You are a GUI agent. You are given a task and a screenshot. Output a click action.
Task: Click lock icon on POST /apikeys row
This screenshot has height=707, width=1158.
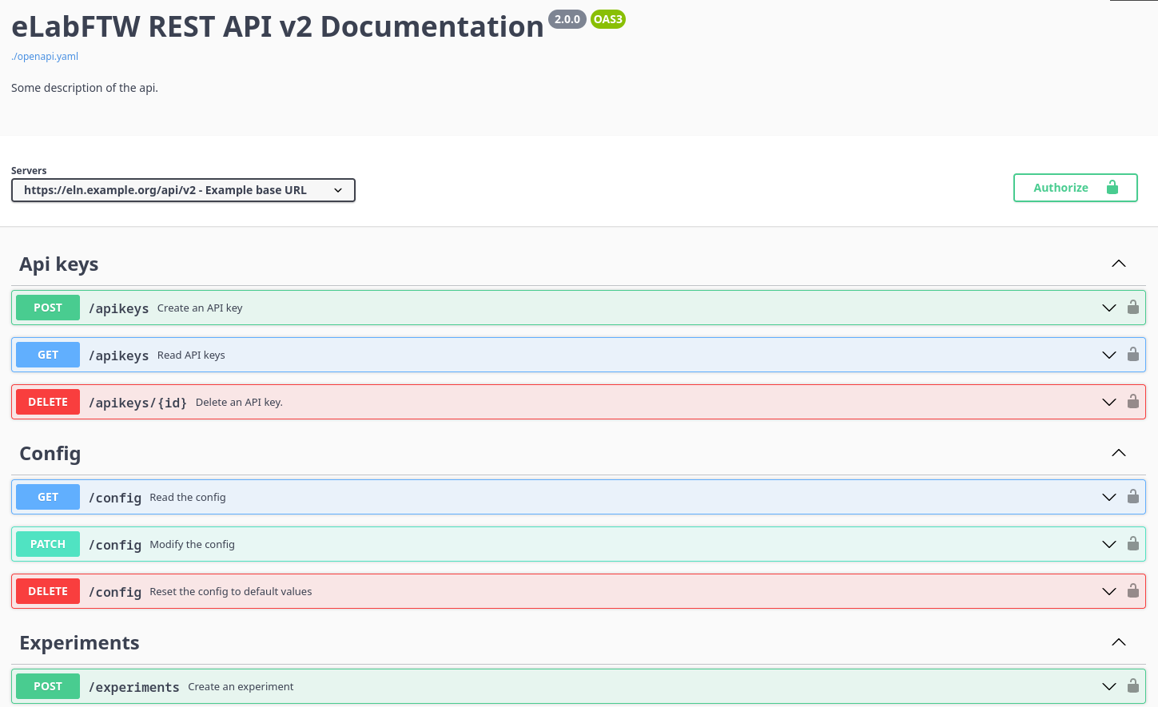(x=1133, y=307)
